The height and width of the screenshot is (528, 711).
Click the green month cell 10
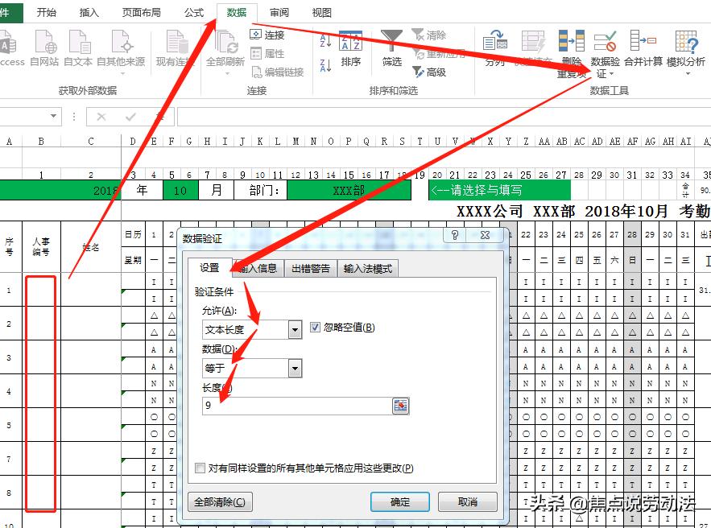180,190
